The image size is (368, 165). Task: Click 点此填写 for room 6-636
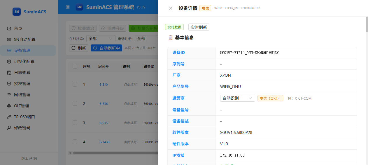coord(130,104)
